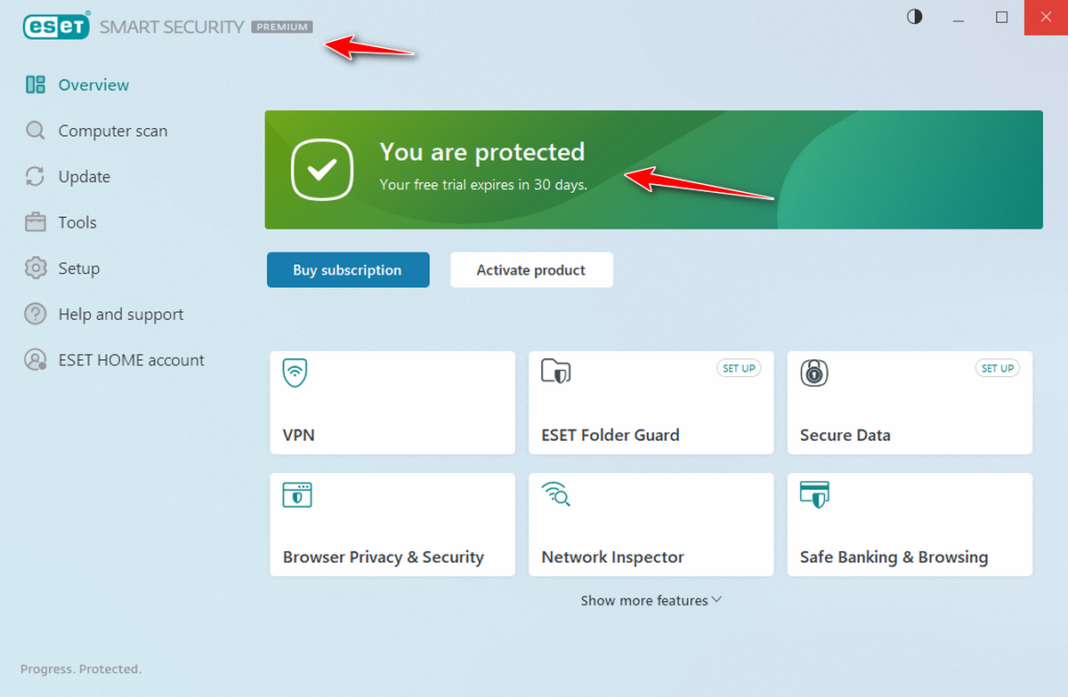Open Browser Privacy & Security tile icon

296,494
